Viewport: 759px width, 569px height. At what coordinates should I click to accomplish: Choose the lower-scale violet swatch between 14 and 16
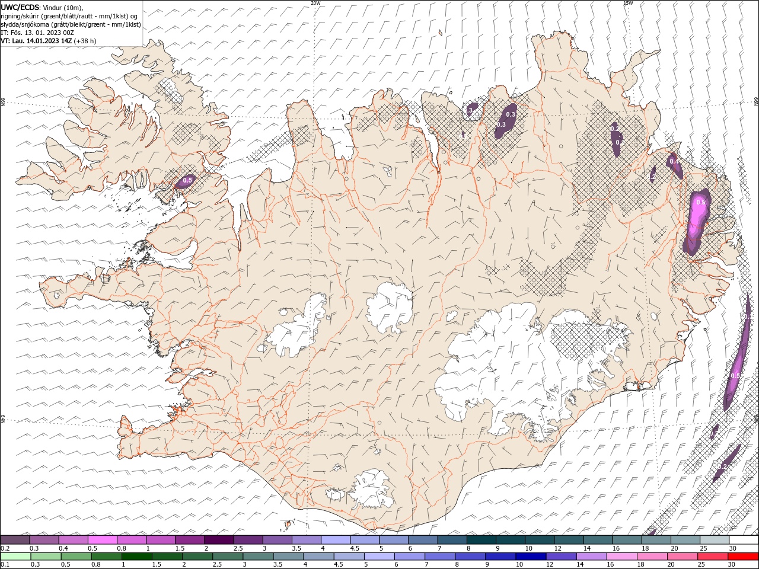(591, 557)
